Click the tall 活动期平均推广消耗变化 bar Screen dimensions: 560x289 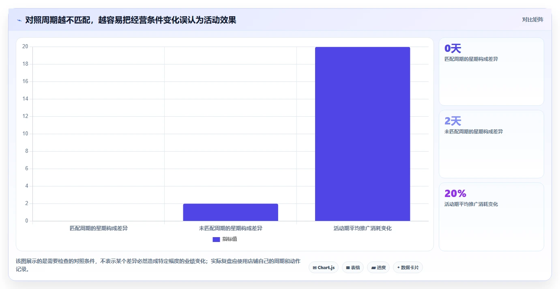point(363,134)
